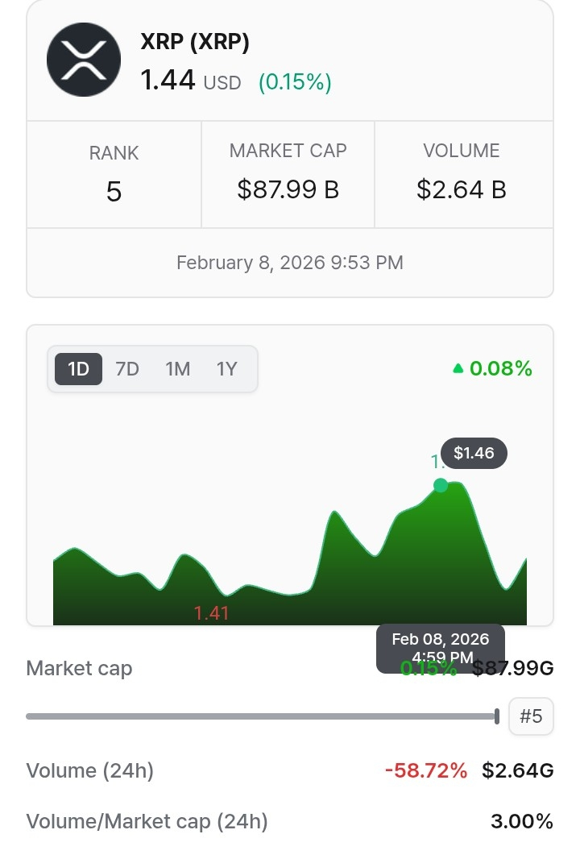Viewport: 580px width, 859px height.
Task: Click the XRP (XRP) title
Action: [x=195, y=43]
